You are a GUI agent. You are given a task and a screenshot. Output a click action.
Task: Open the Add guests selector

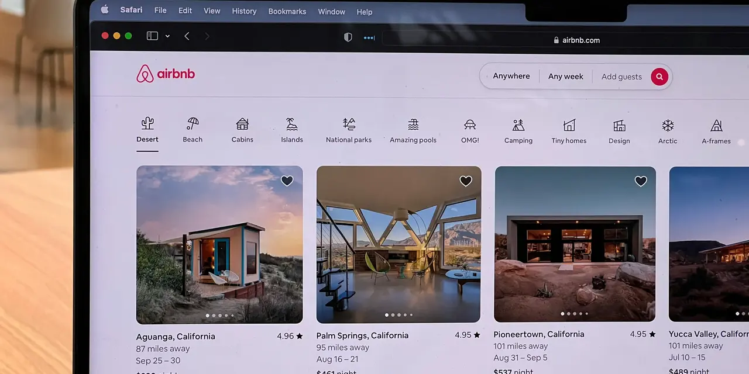point(621,76)
